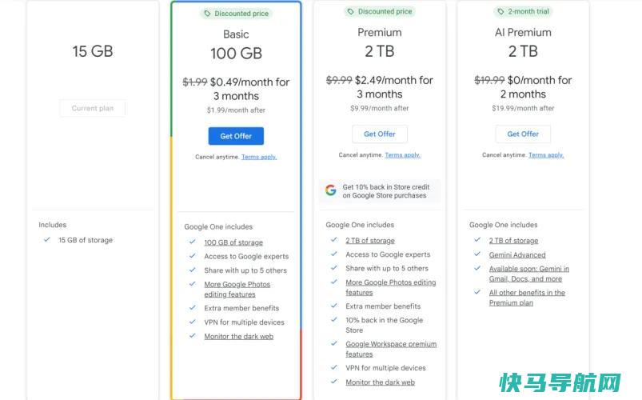Click the AI Premium trial tag icon
The image size is (642, 400).
[x=500, y=11]
